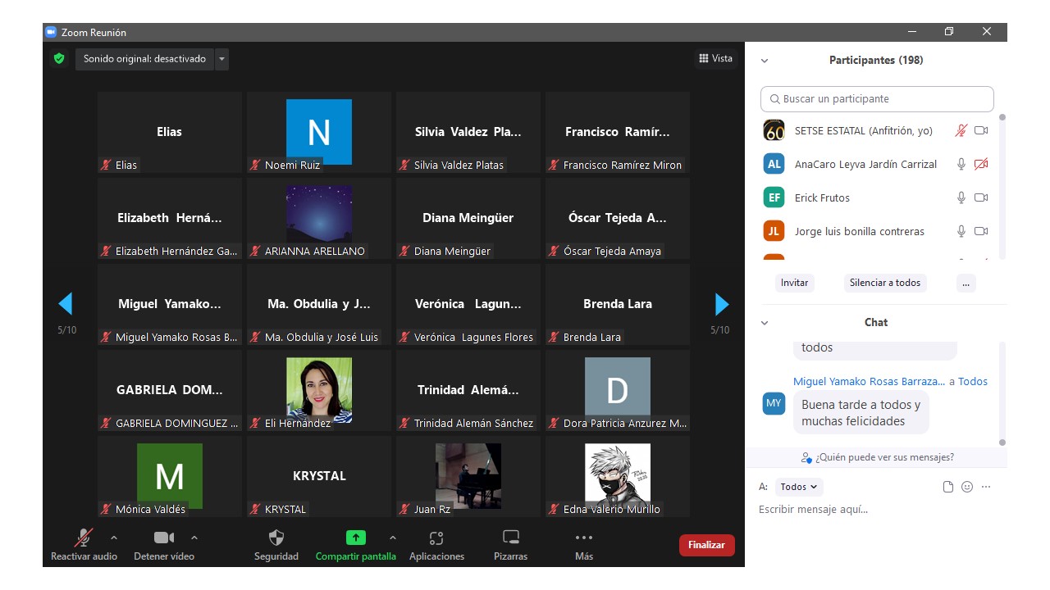
Task: Toggle microphone for Erick Frutos
Action: [x=961, y=197]
